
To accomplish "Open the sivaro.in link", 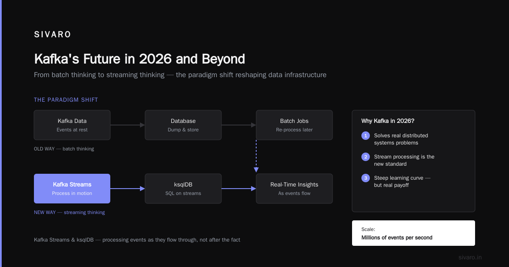I will [x=470, y=257].
